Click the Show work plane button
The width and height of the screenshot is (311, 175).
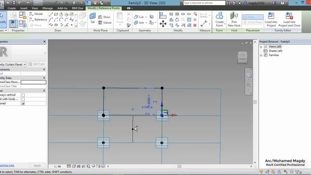point(104,17)
